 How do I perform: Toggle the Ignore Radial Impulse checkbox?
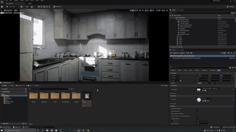point(197,108)
